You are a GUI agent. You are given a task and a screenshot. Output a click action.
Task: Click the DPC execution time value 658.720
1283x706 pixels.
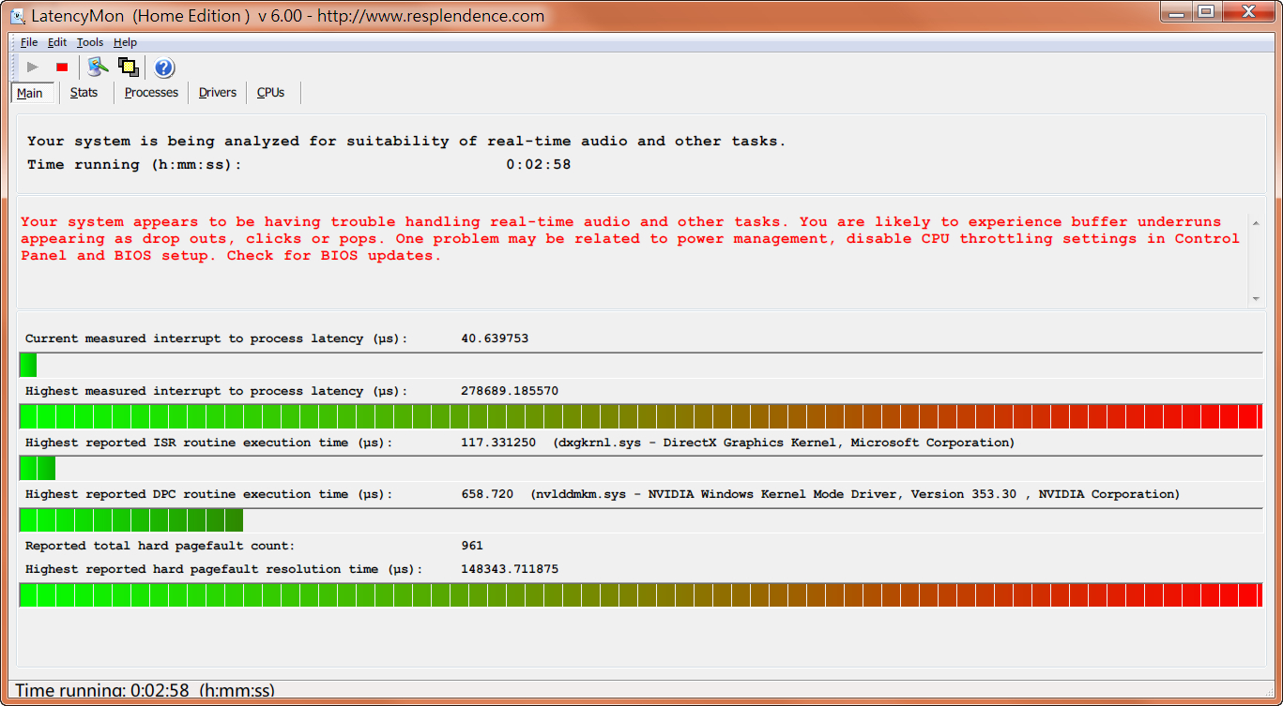pyautogui.click(x=487, y=494)
